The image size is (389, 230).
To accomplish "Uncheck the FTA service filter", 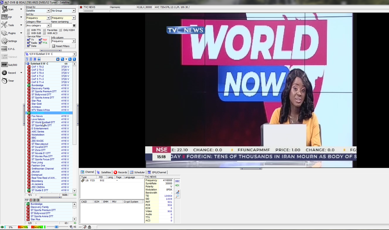I will [40, 43].
